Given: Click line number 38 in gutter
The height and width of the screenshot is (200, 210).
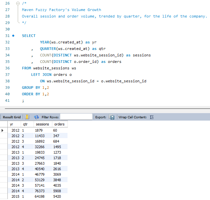Looking at the screenshot, I should [x=7, y=81].
